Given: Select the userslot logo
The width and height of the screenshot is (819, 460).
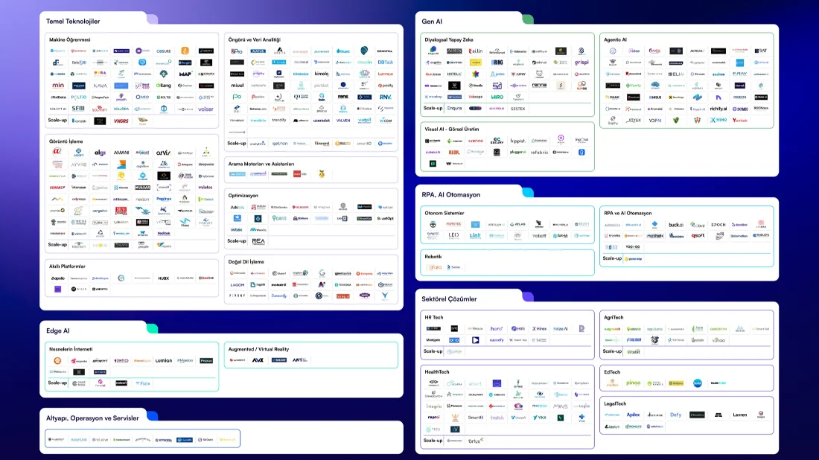Looking at the screenshot, I should click(322, 121).
